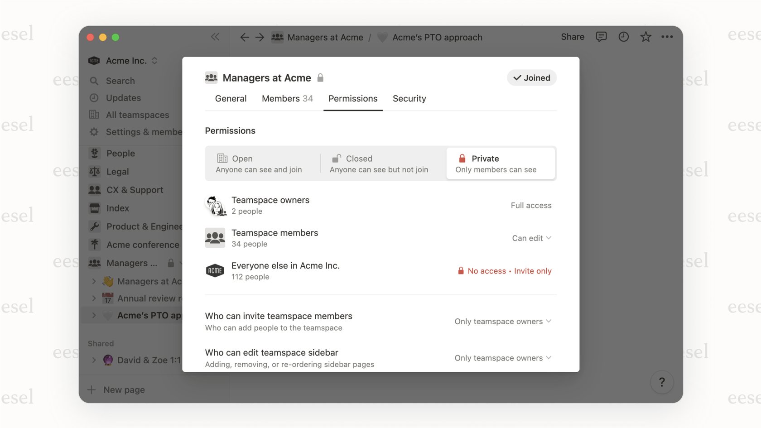View page history using the clock icon
This screenshot has height=428, width=761.
point(623,37)
